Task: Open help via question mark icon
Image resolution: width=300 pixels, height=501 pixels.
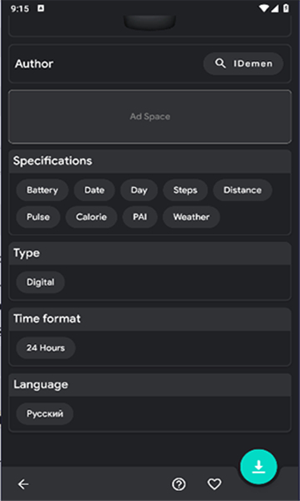Action: click(x=179, y=484)
